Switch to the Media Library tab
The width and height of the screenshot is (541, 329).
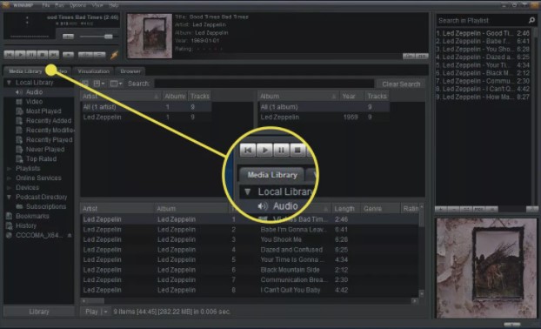point(25,71)
